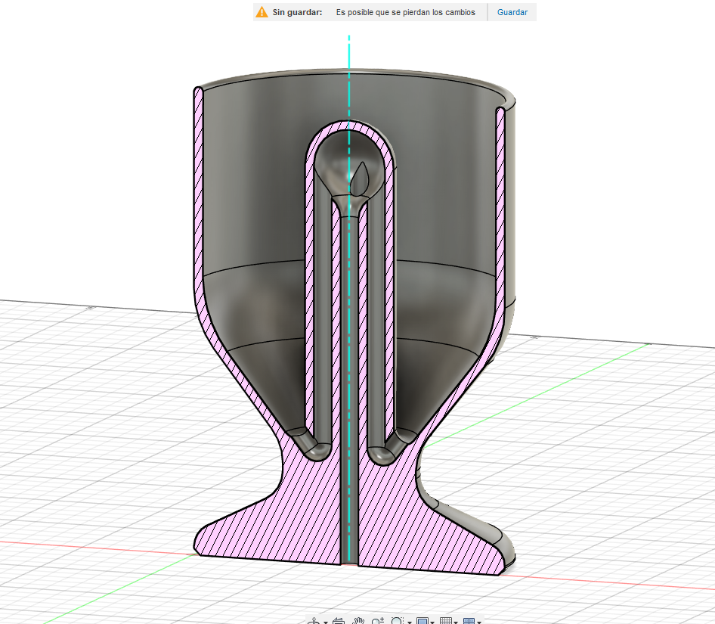Open Grid and Snaps settings icon
Screen dimensions: 715x624
click(446, 621)
